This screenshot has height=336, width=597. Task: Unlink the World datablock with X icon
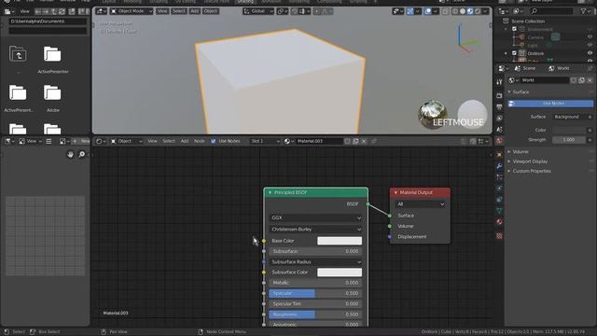(x=590, y=80)
